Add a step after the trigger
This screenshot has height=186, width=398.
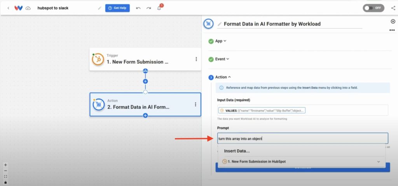[x=145, y=81]
